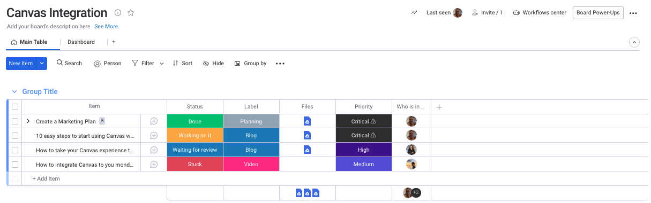Collapse the Group Title group
Viewport: 651px width, 203px height.
pyautogui.click(x=14, y=92)
